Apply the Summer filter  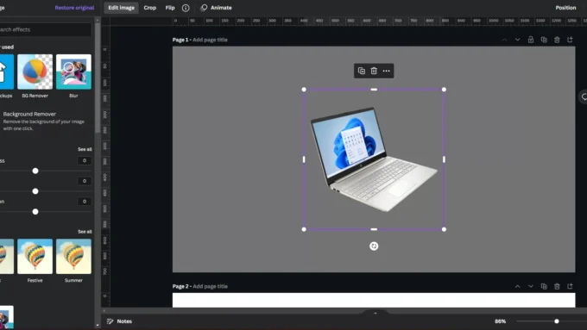pos(73,257)
